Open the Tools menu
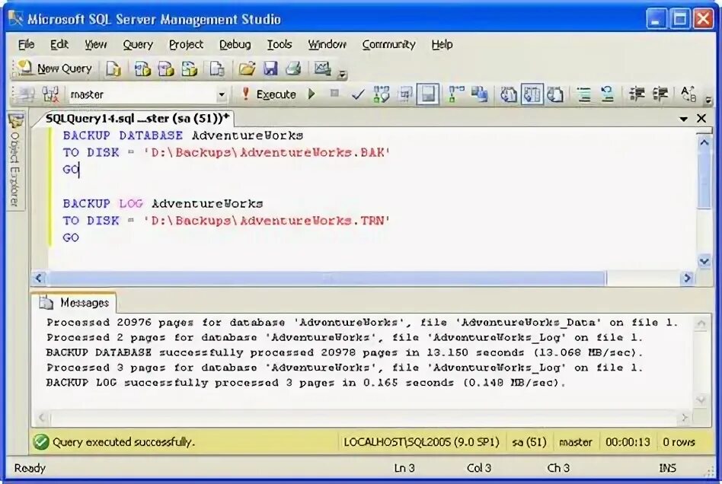The width and height of the screenshot is (722, 484). [280, 44]
